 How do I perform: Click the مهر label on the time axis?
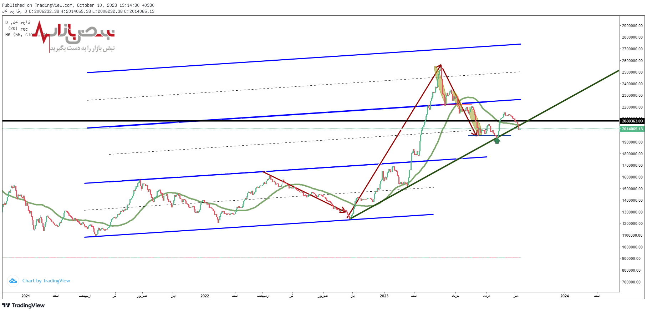[x=516, y=296]
